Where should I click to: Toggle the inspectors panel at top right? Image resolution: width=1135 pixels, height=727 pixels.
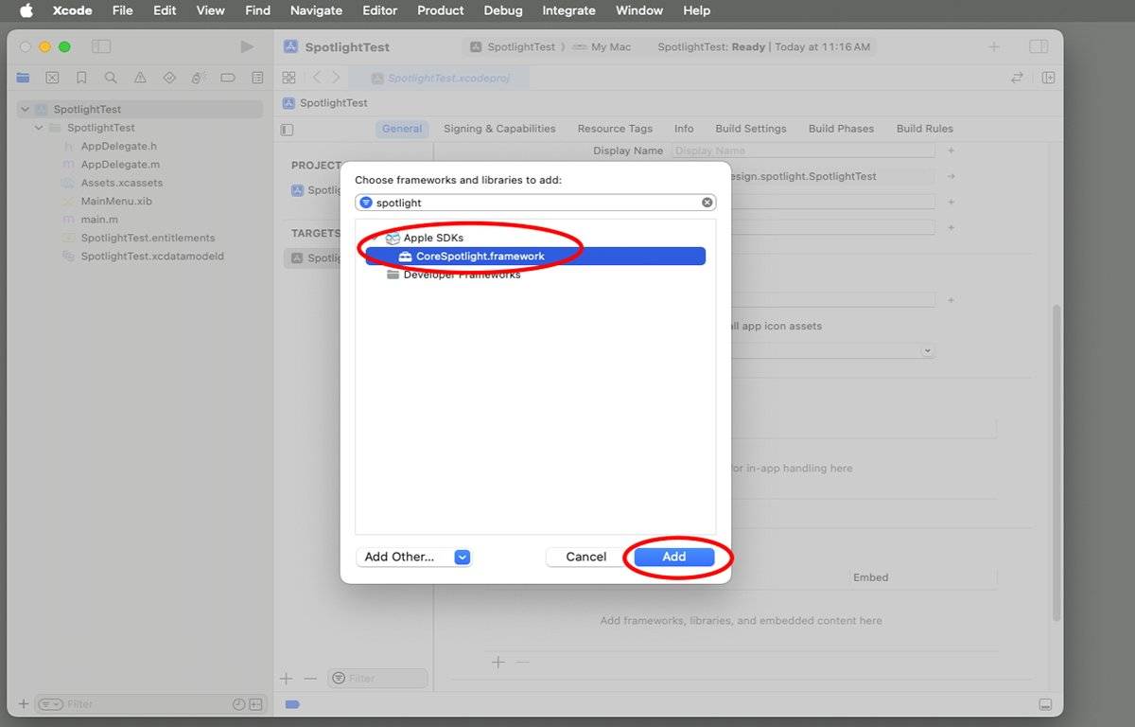1039,46
